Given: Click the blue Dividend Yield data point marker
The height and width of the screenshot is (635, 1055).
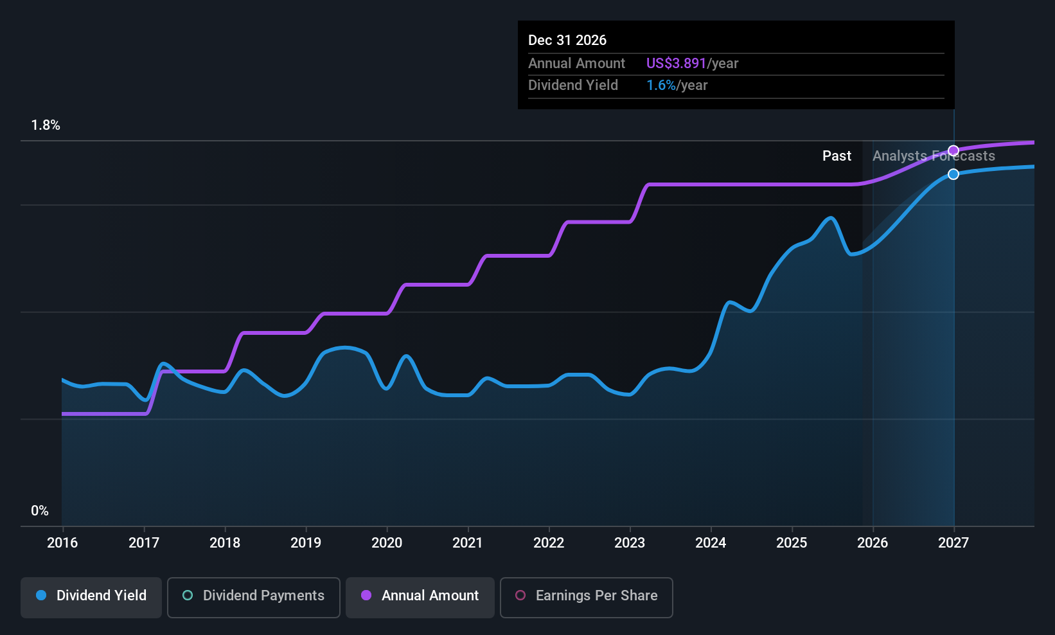Looking at the screenshot, I should [x=953, y=174].
